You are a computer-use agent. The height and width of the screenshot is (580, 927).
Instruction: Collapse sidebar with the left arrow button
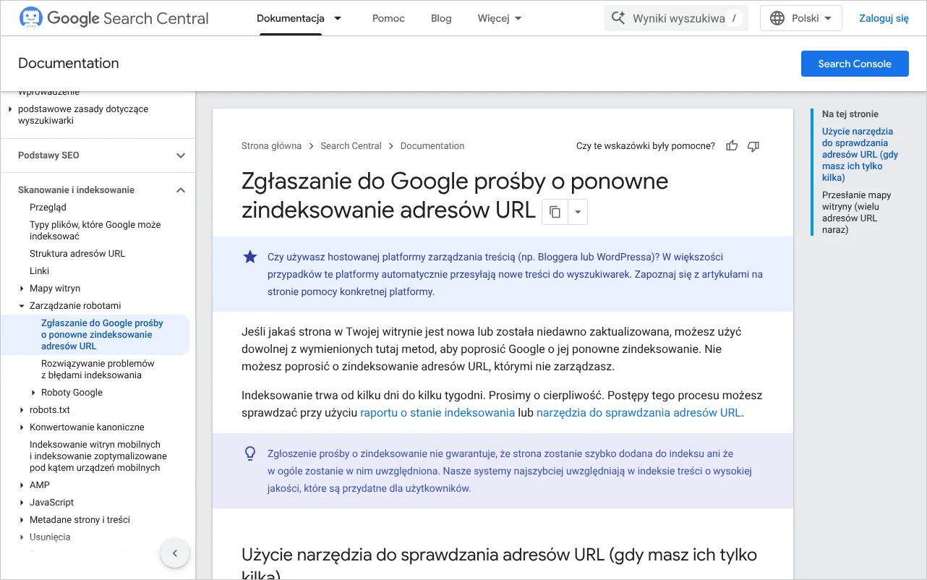click(174, 554)
